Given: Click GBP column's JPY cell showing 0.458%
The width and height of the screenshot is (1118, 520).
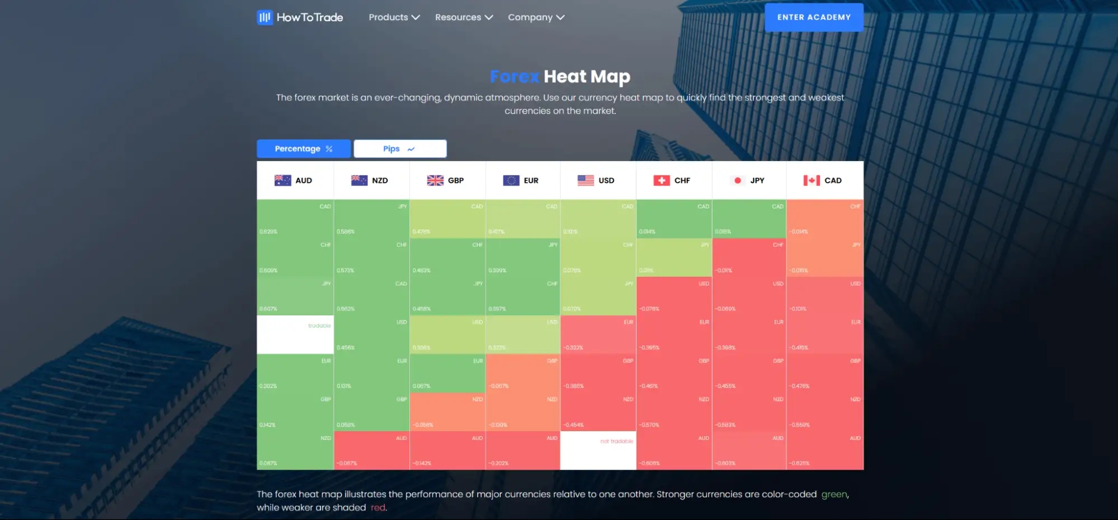Looking at the screenshot, I should (x=447, y=296).
